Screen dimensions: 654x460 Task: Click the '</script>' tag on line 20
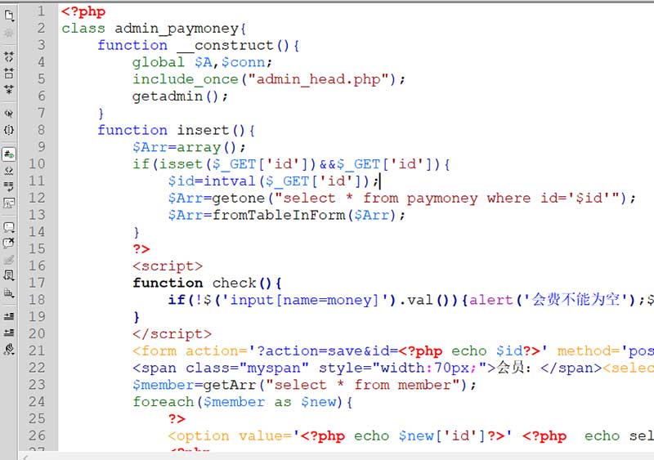pos(172,334)
